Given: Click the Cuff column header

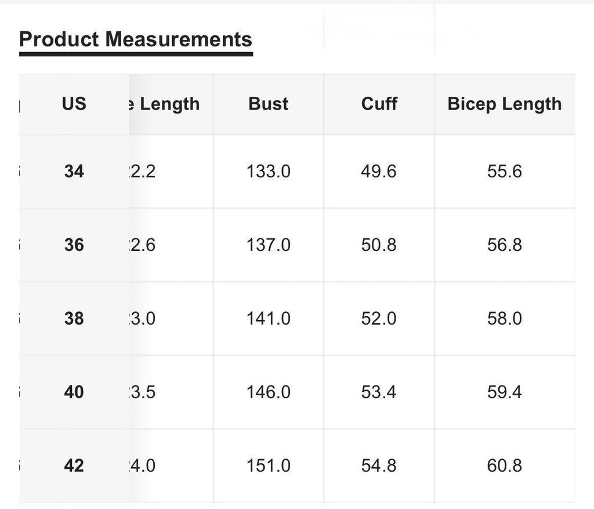Looking at the screenshot, I should (379, 104).
